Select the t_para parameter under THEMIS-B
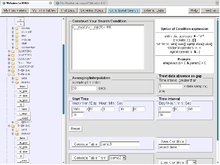 pyautogui.click(x=23, y=109)
